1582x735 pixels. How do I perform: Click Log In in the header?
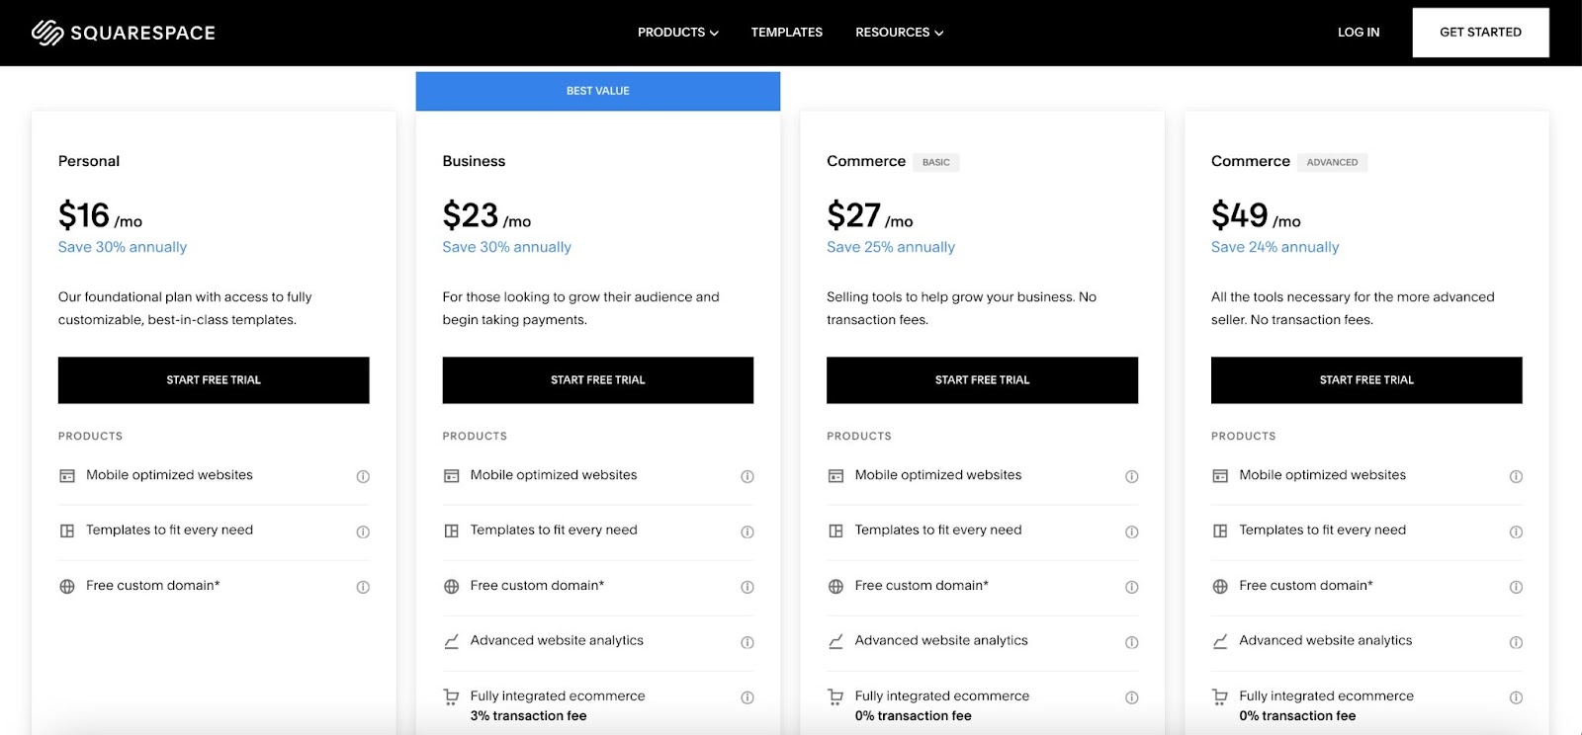pyautogui.click(x=1358, y=32)
